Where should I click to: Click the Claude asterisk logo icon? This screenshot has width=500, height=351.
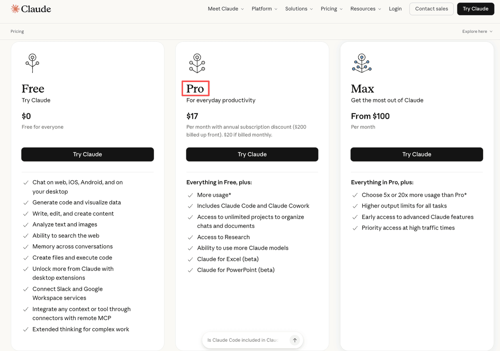[14, 8]
